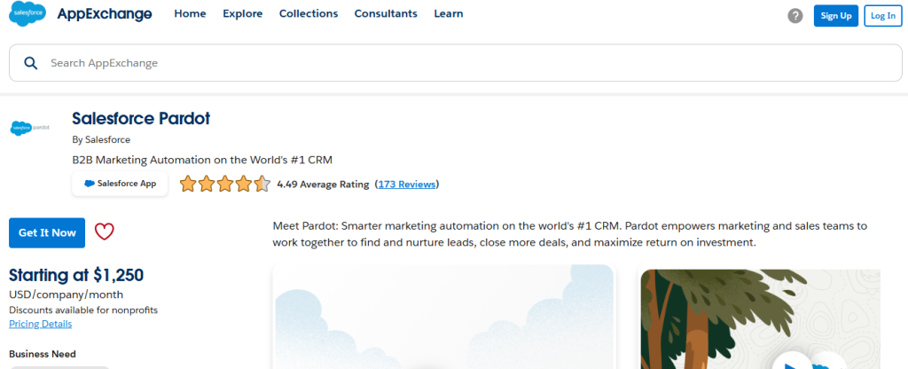Click the Salesforce Pardot logo thumbnail
The image size is (908, 369).
(x=30, y=128)
